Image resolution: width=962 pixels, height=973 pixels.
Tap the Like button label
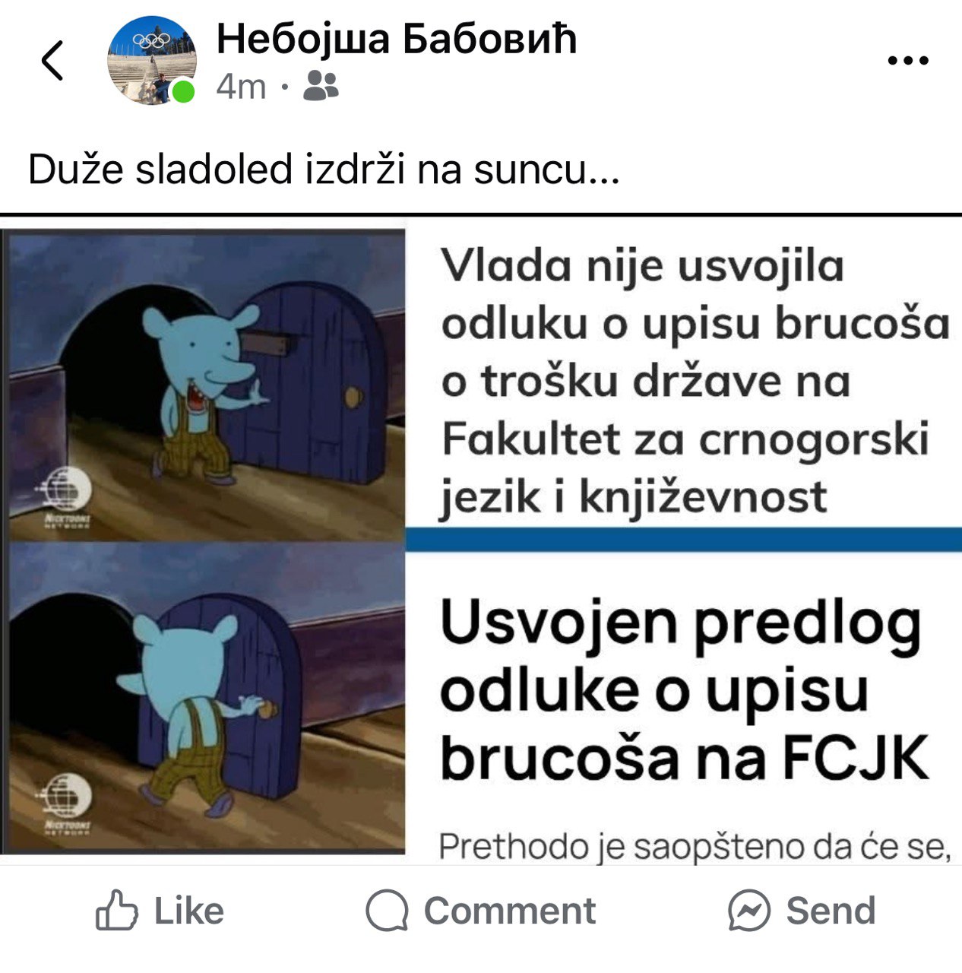pos(188,911)
